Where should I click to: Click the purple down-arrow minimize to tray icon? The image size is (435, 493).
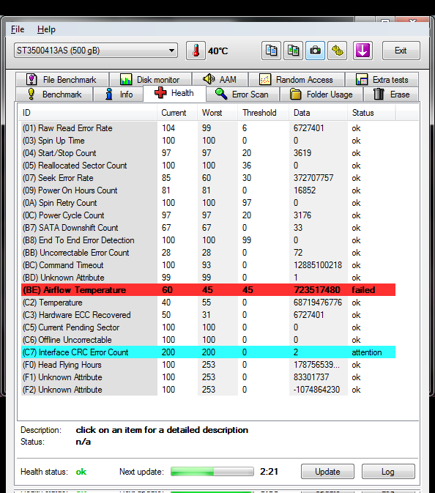click(362, 51)
